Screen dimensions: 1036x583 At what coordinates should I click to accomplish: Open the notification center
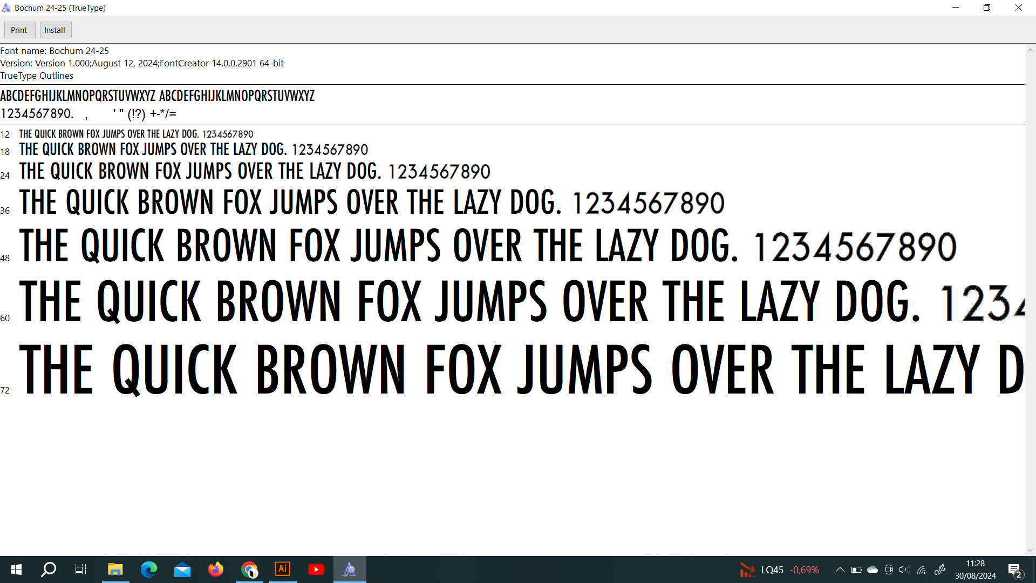[1015, 570]
